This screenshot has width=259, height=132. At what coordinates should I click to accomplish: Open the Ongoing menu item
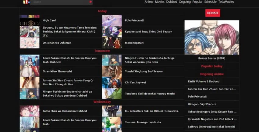(185, 2)
